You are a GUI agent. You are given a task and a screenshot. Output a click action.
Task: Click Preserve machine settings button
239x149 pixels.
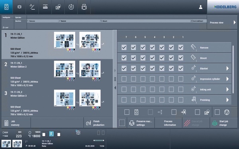click(141, 123)
